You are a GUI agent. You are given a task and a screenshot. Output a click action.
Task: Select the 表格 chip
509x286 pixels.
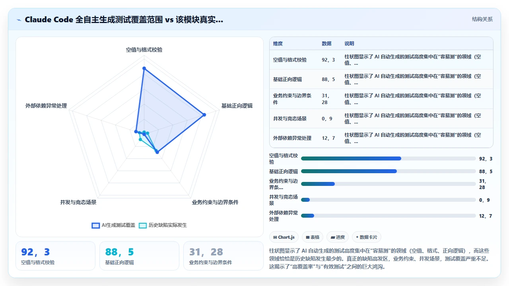click(313, 237)
